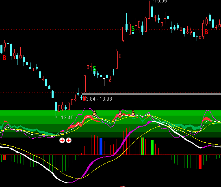Click the lower green S sell marker

[94, 69]
